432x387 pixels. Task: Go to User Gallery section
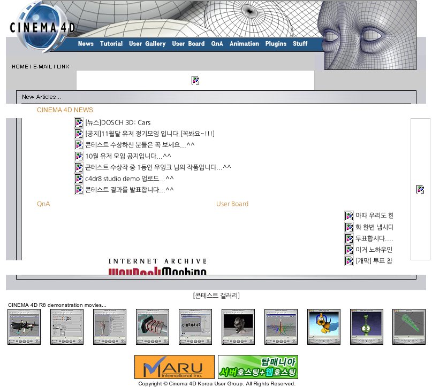point(147,44)
